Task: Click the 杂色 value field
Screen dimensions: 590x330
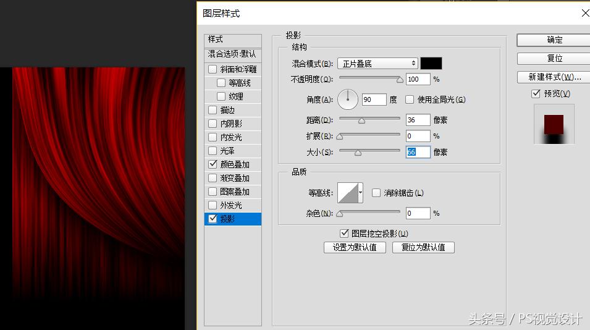Action: click(x=418, y=213)
